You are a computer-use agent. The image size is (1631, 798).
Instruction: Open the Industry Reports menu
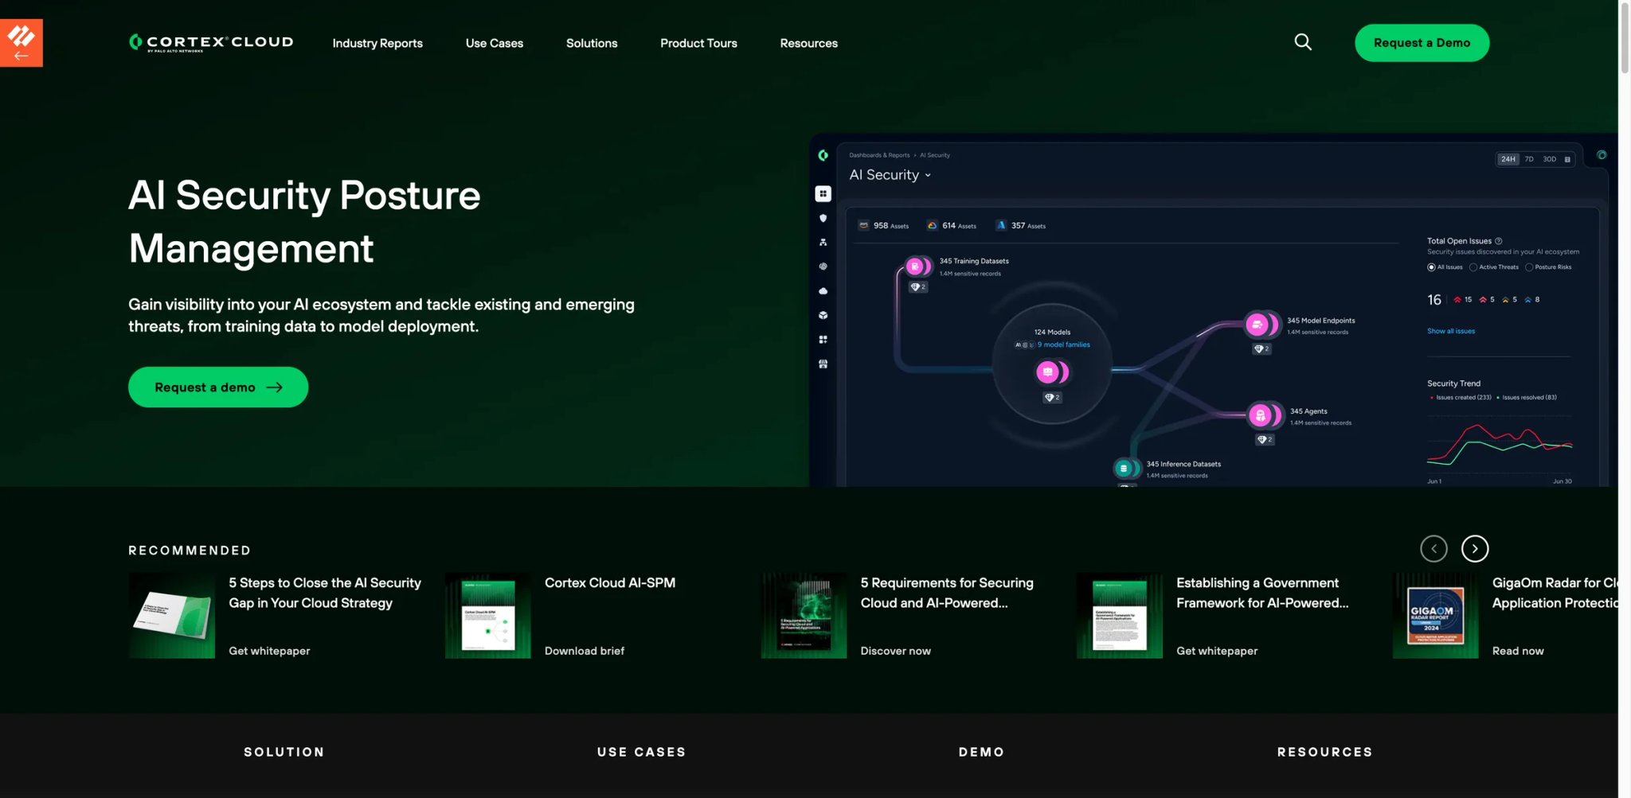[x=377, y=43]
